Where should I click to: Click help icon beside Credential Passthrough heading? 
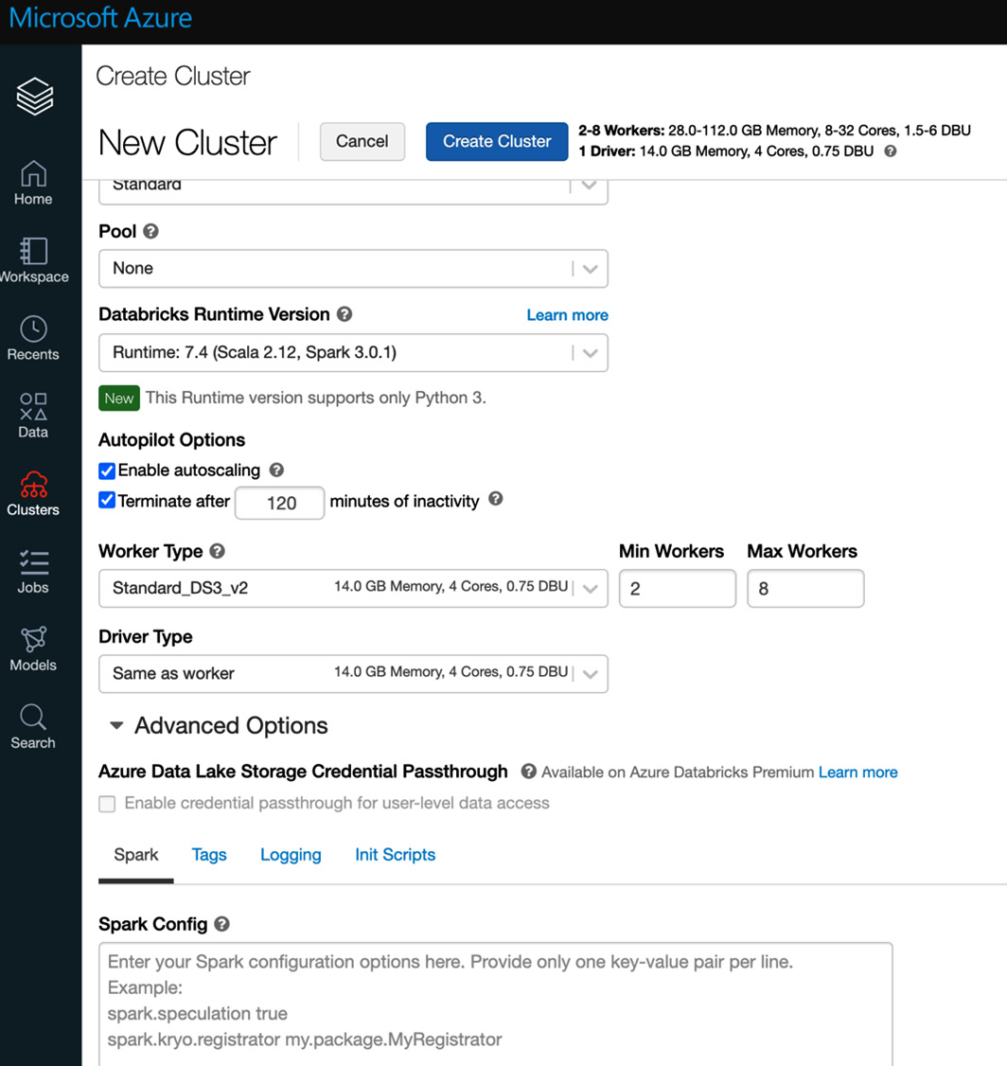pos(529,772)
